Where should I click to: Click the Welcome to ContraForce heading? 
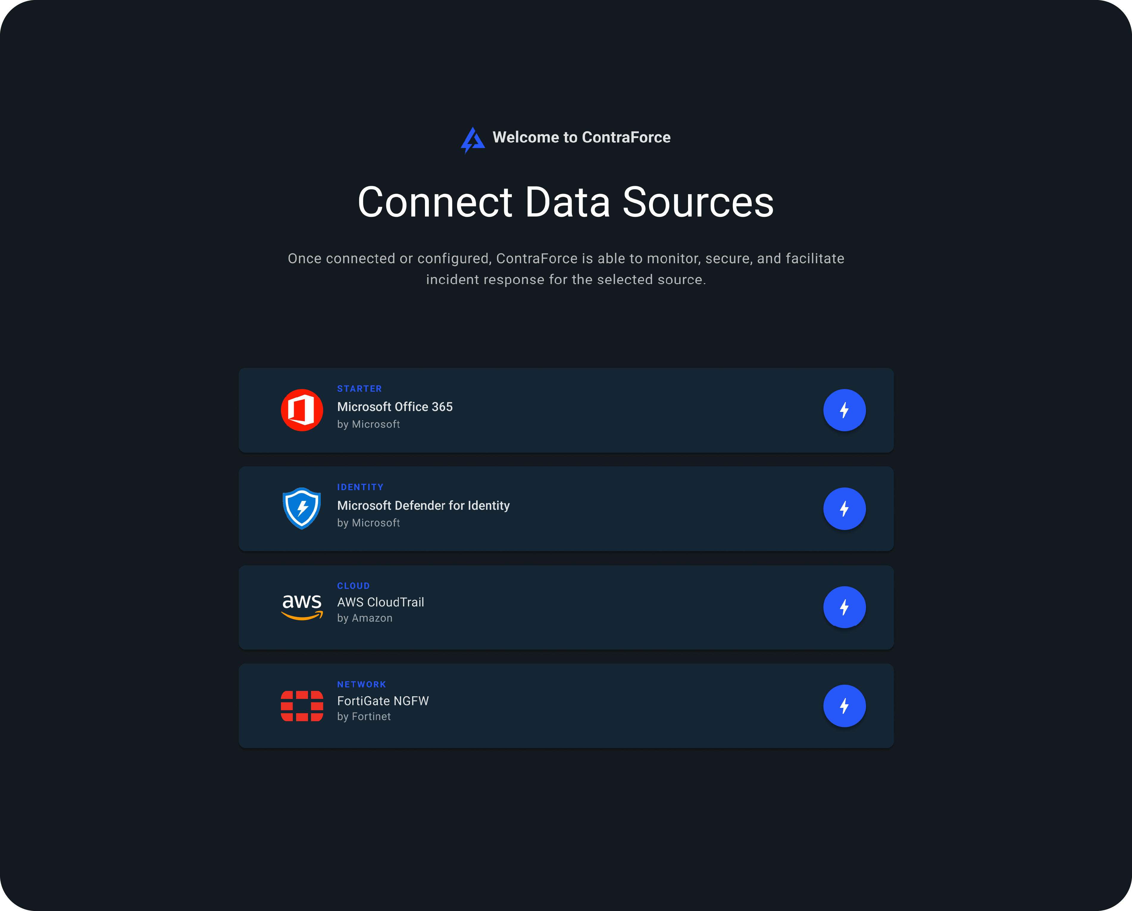point(581,137)
